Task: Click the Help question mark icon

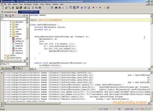Action: pyautogui.click(x=104, y=8)
